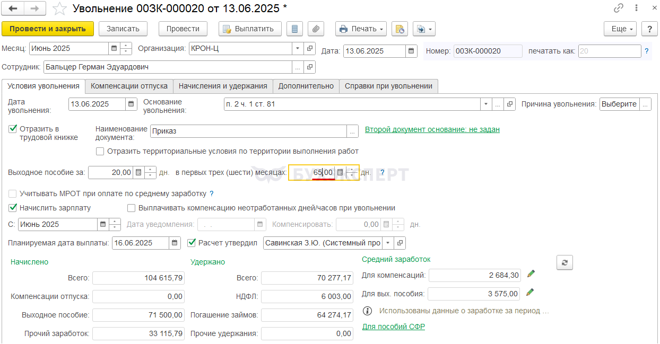Open create-based-on dropdown arrow button
Viewport: 660px width, 344px height.
tap(424, 29)
